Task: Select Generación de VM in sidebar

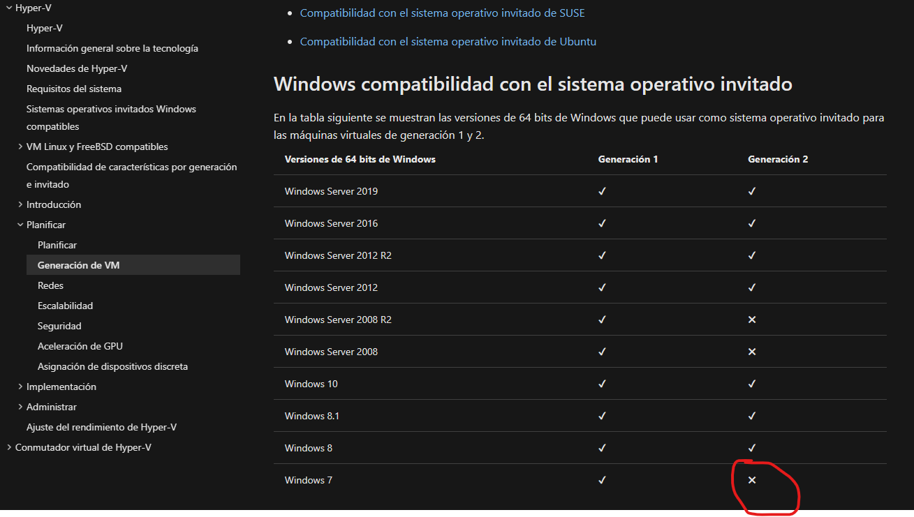Action: point(78,265)
